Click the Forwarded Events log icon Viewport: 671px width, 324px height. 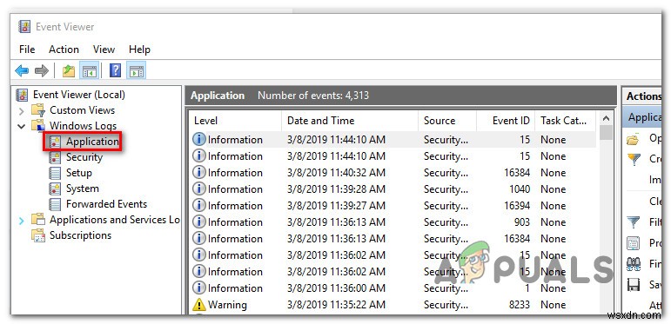click(55, 204)
